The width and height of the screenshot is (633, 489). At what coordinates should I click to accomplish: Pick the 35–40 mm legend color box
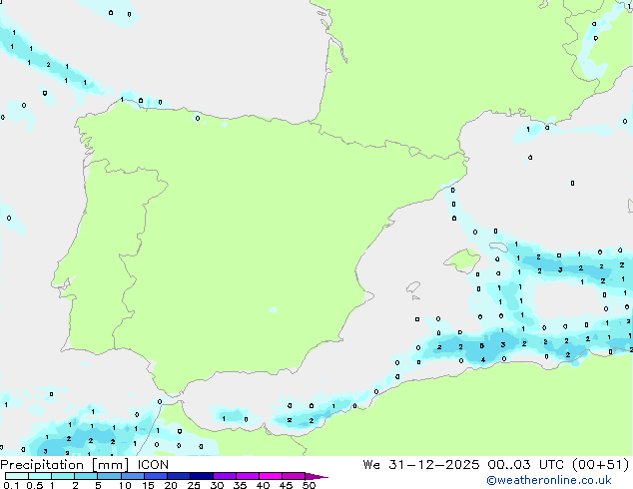pos(247,476)
